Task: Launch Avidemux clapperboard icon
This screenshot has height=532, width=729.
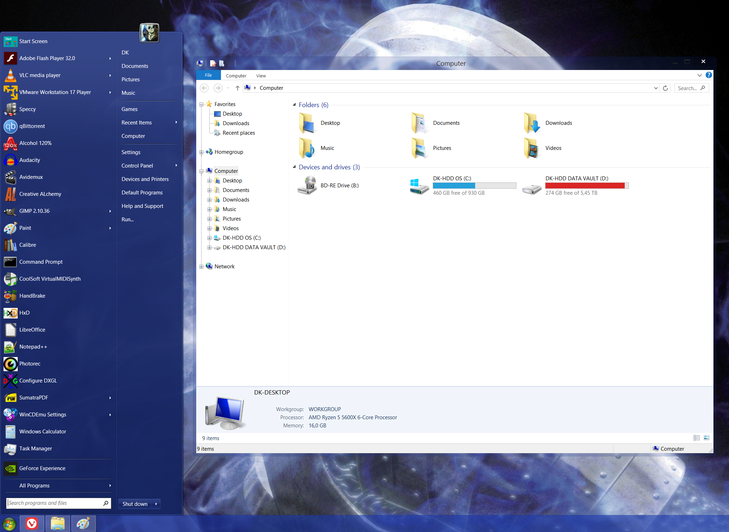Action: pyautogui.click(x=10, y=177)
